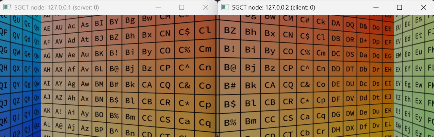Image resolution: width=434 pixels, height=137 pixels.
Task: Pick the 'BI' grid cell
Action: point(99,23)
